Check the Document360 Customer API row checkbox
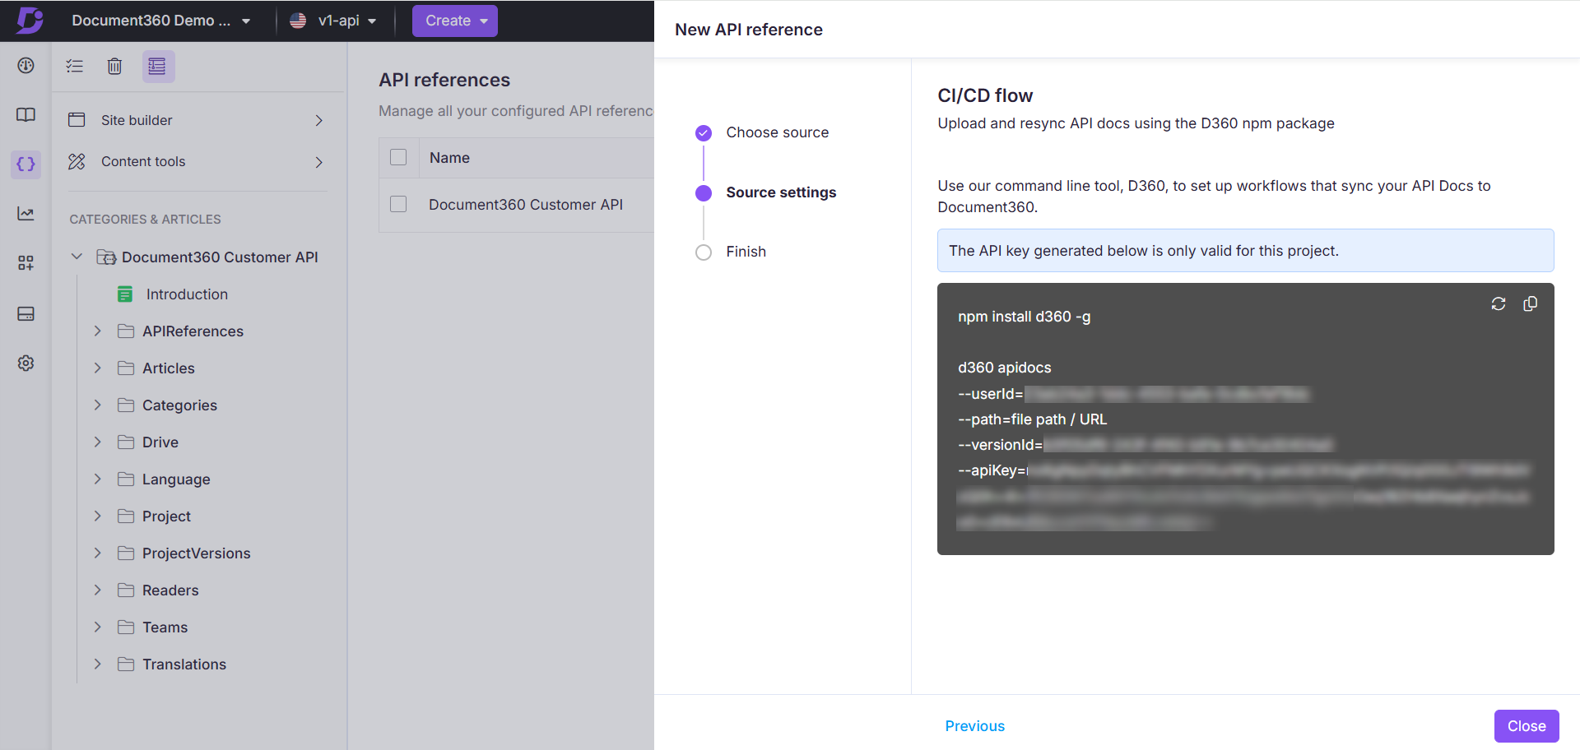This screenshot has height=750, width=1580. coord(398,204)
